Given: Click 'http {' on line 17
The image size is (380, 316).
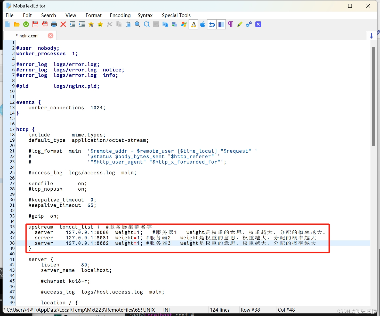Looking at the screenshot, I should [x=26, y=129].
